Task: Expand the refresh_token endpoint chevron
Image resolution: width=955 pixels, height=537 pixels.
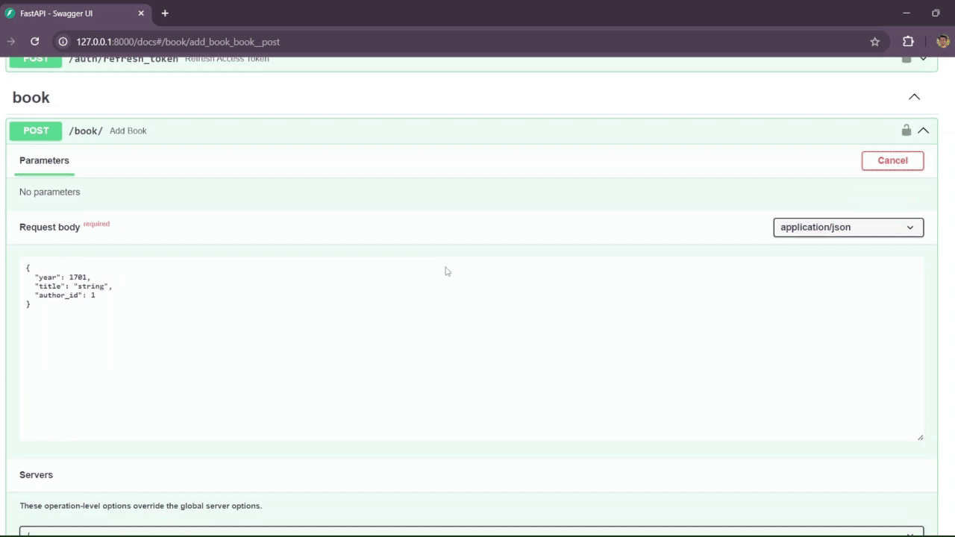Action: [923, 59]
